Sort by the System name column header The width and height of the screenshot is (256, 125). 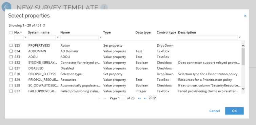tap(39, 32)
